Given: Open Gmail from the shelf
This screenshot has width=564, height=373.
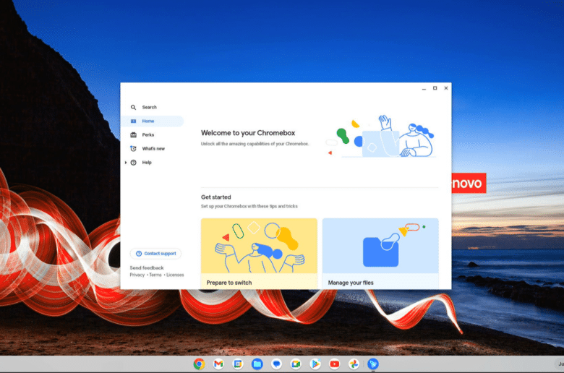Looking at the screenshot, I should pos(218,364).
